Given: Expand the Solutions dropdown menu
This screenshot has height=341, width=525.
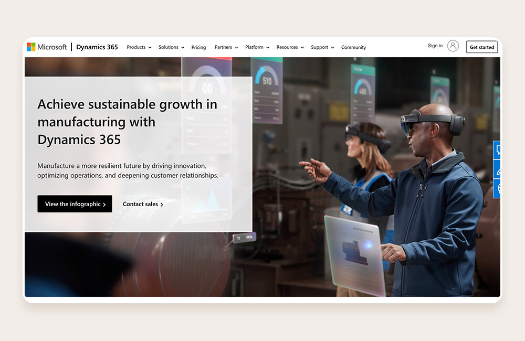Looking at the screenshot, I should (x=172, y=47).
